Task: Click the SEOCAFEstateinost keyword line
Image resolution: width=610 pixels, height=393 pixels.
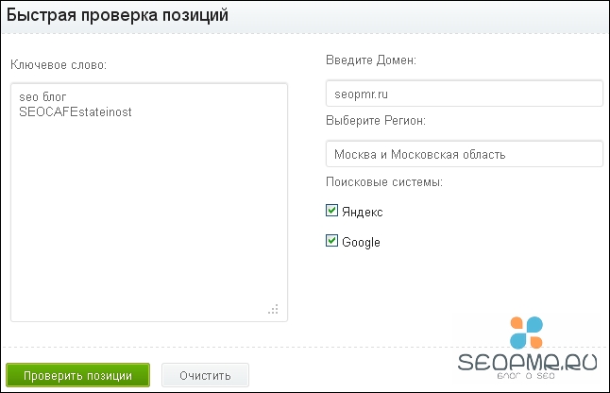Action: pyautogui.click(x=75, y=111)
